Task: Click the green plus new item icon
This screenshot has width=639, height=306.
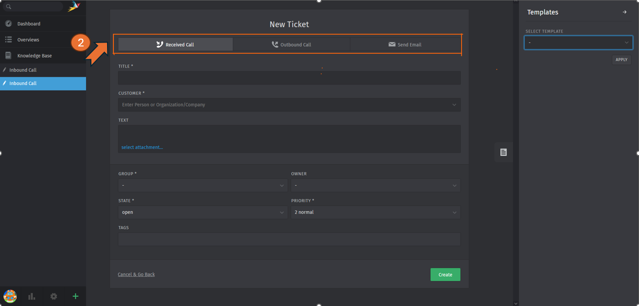Action: (x=75, y=296)
